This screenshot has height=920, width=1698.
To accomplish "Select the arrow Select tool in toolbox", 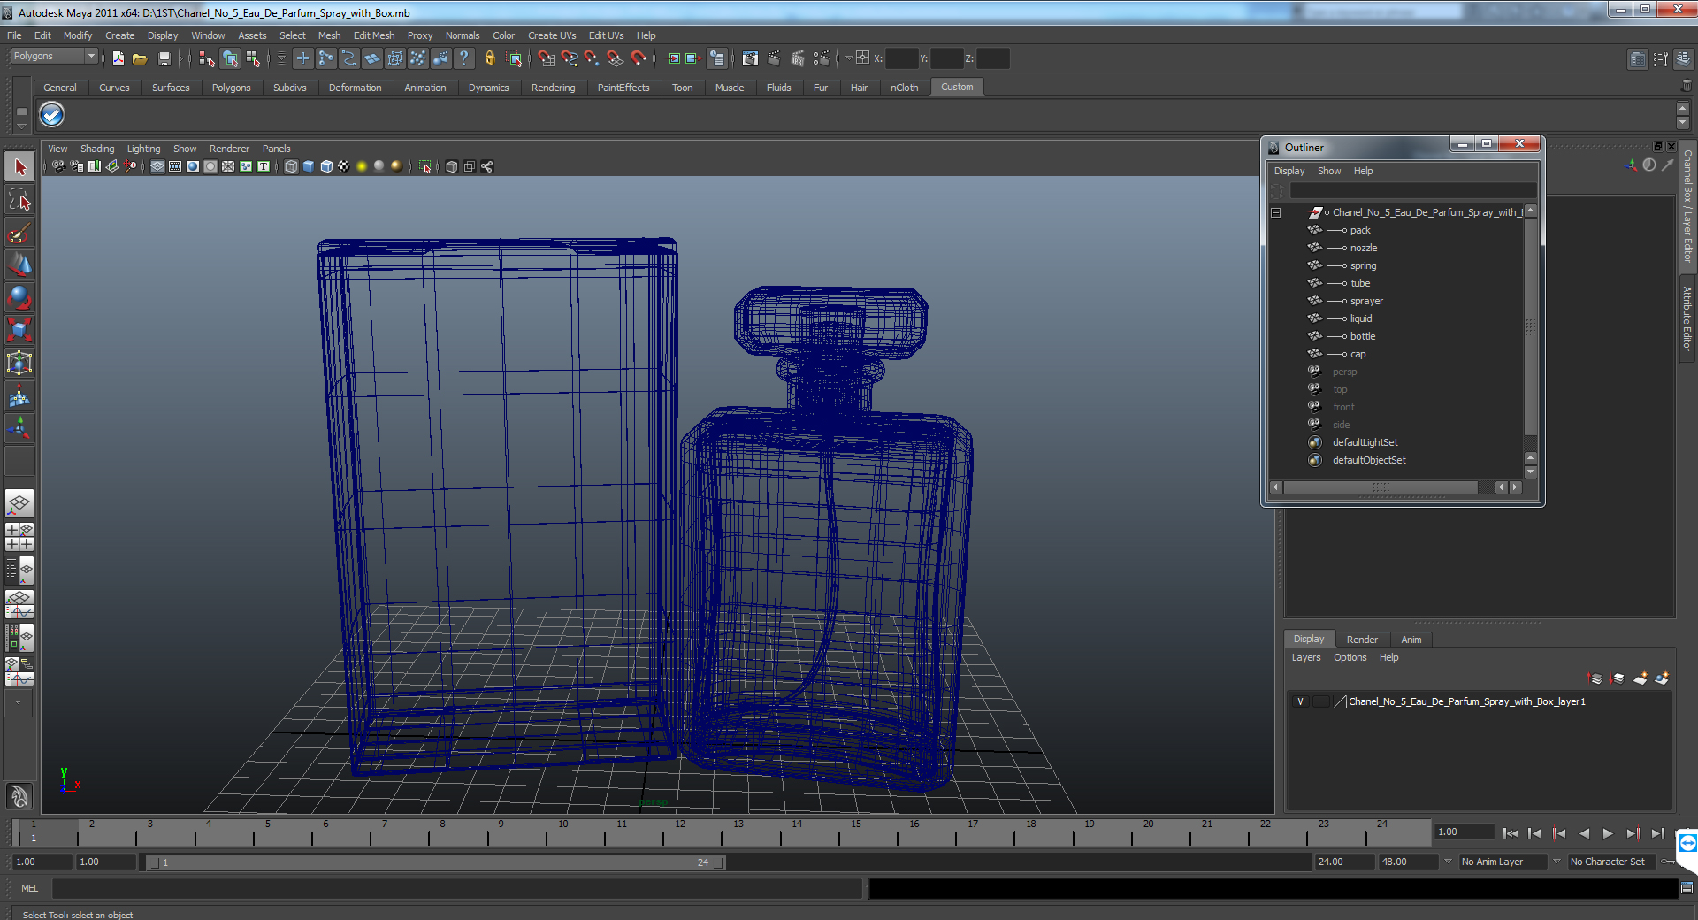I will pyautogui.click(x=19, y=167).
